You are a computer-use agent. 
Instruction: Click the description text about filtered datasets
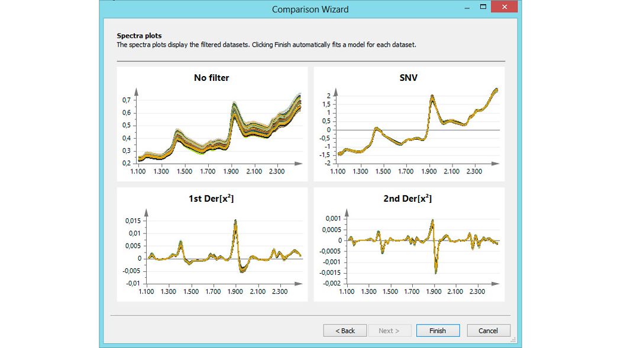[266, 44]
